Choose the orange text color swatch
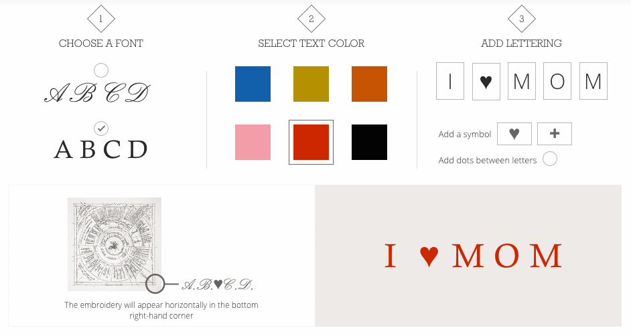 370,84
